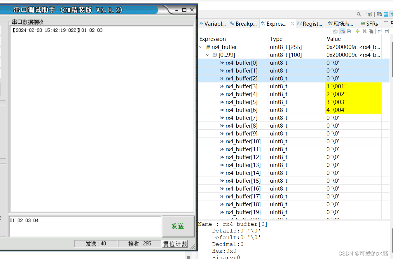Image resolution: width=393 pixels, height=259 pixels.
Task: Toggle the Select Columns tree layout icon
Action: (342, 31)
